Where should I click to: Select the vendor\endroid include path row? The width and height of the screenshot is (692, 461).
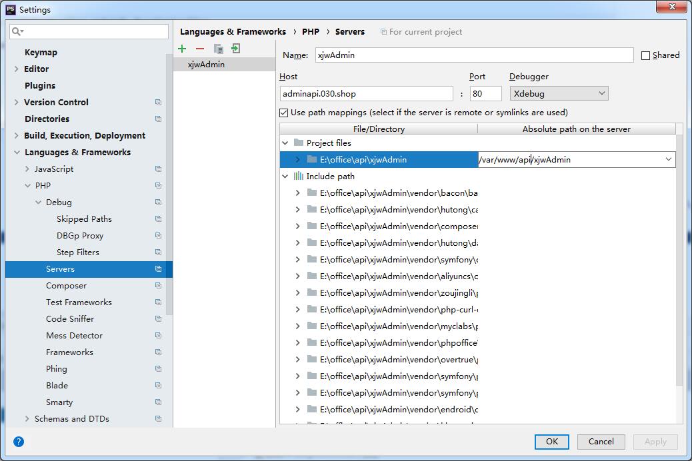click(x=379, y=410)
